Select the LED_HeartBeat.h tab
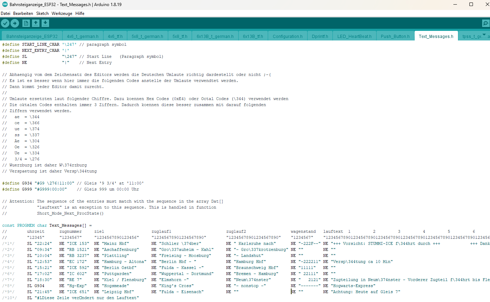Screen dimensions: 490x302 (354, 36)
